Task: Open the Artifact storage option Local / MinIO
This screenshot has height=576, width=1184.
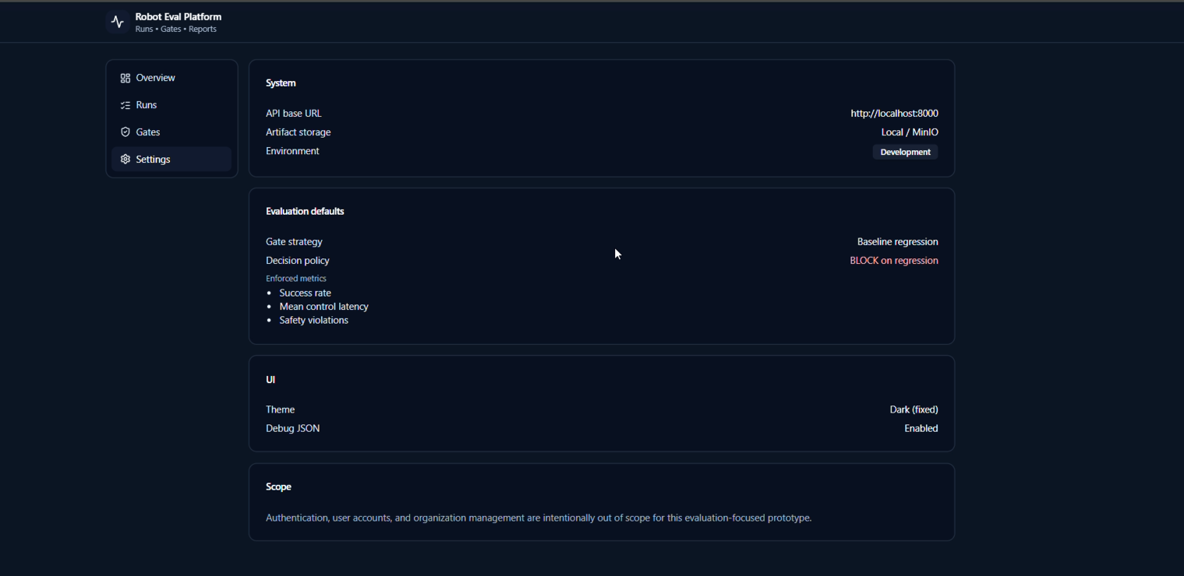Action: pyautogui.click(x=910, y=132)
